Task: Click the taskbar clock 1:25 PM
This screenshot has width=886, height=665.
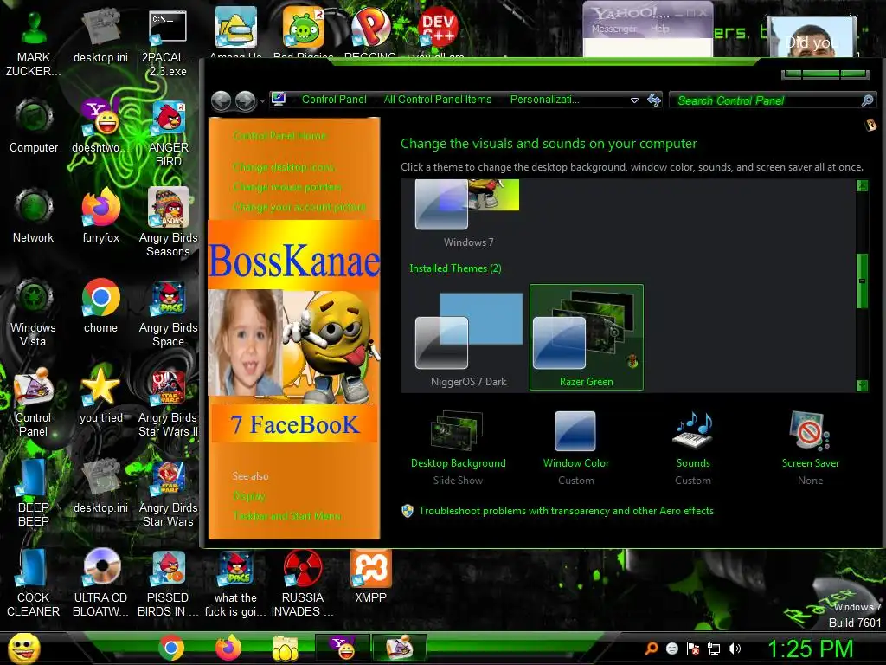Action: (810, 649)
